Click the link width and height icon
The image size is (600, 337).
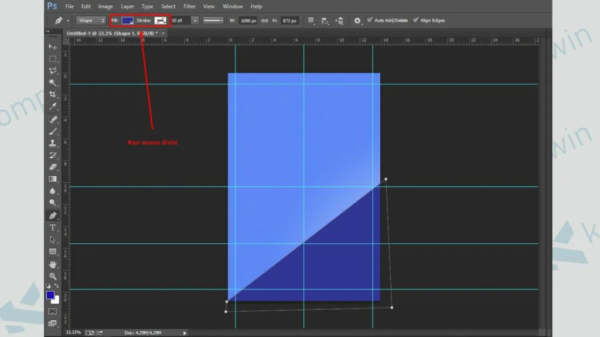click(264, 21)
